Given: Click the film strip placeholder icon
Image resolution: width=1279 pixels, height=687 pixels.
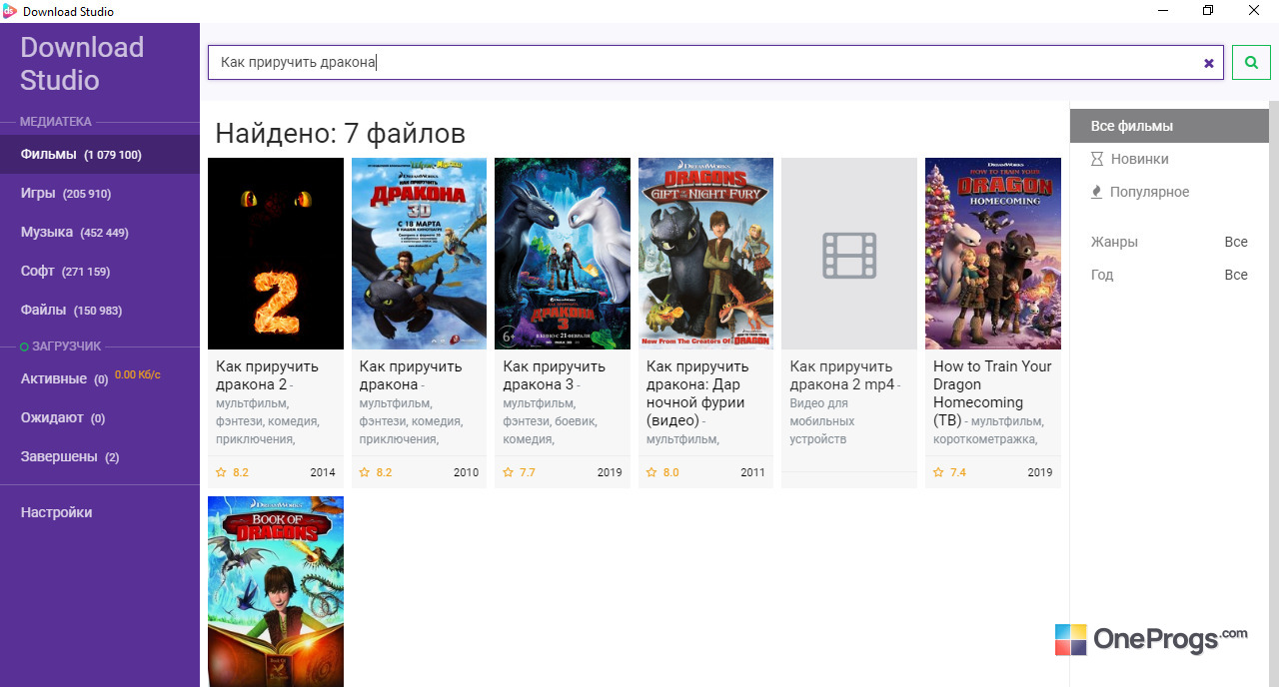Looking at the screenshot, I should point(849,255).
